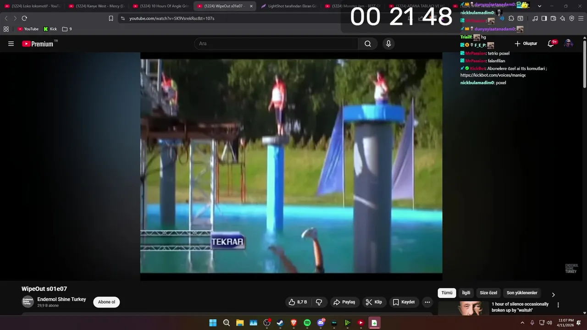The image size is (587, 330).
Task: Open Windows Start menu
Action: (x=213, y=323)
